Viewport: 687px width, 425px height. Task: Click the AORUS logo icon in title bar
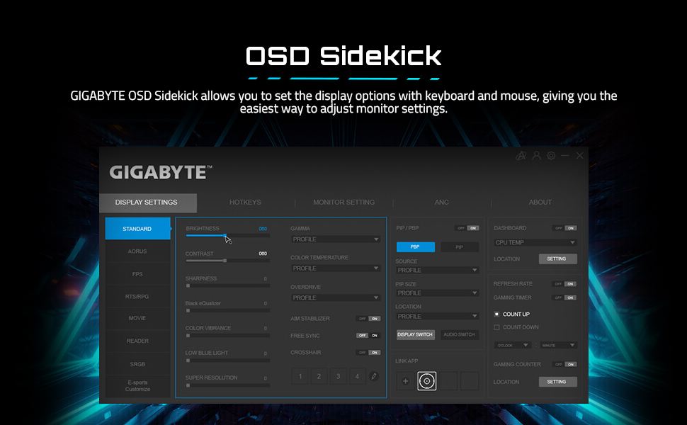(521, 156)
